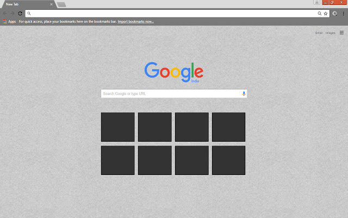Open the Google apps grid
The height and width of the screenshot is (218, 348).
coord(341,33)
